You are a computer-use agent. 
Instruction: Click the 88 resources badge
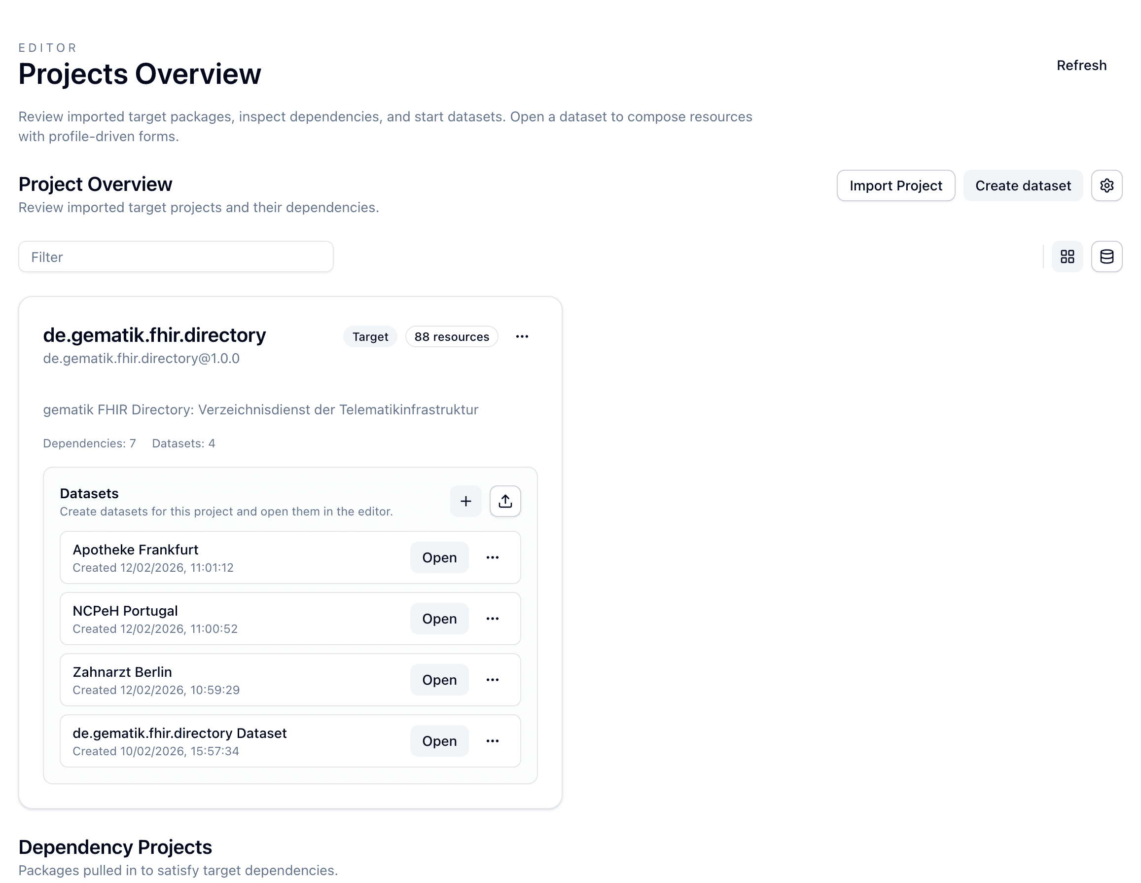pyautogui.click(x=451, y=336)
